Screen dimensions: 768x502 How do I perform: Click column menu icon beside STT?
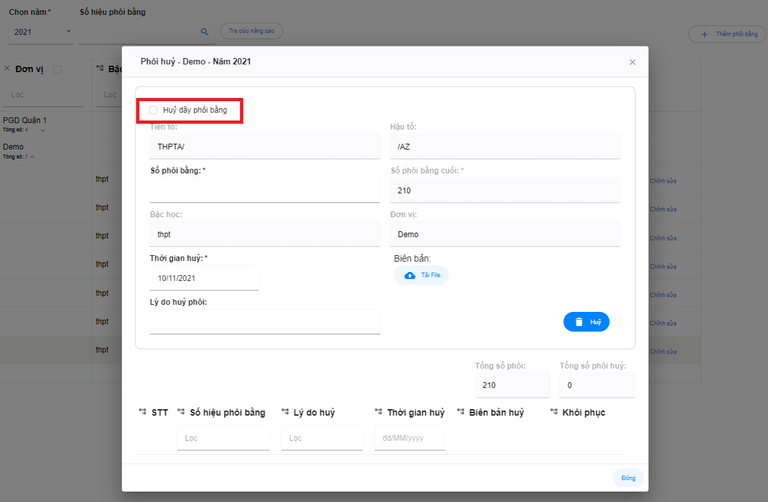click(142, 412)
